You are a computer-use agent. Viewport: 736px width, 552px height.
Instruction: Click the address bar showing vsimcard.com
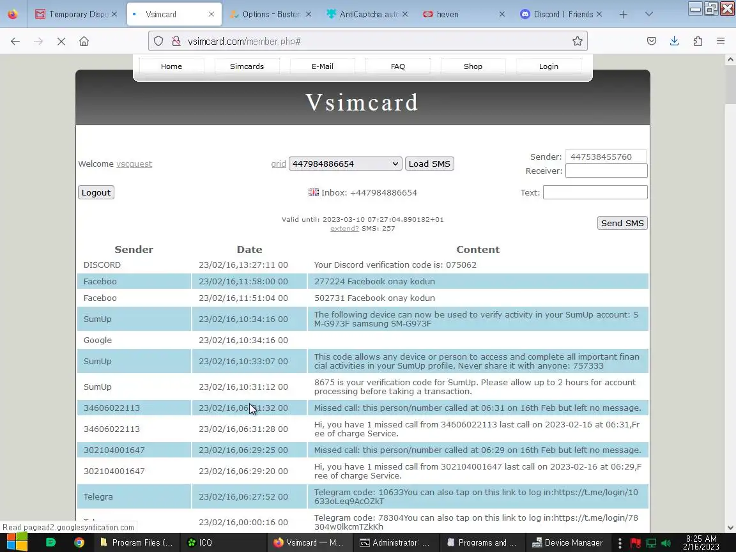[x=367, y=42]
